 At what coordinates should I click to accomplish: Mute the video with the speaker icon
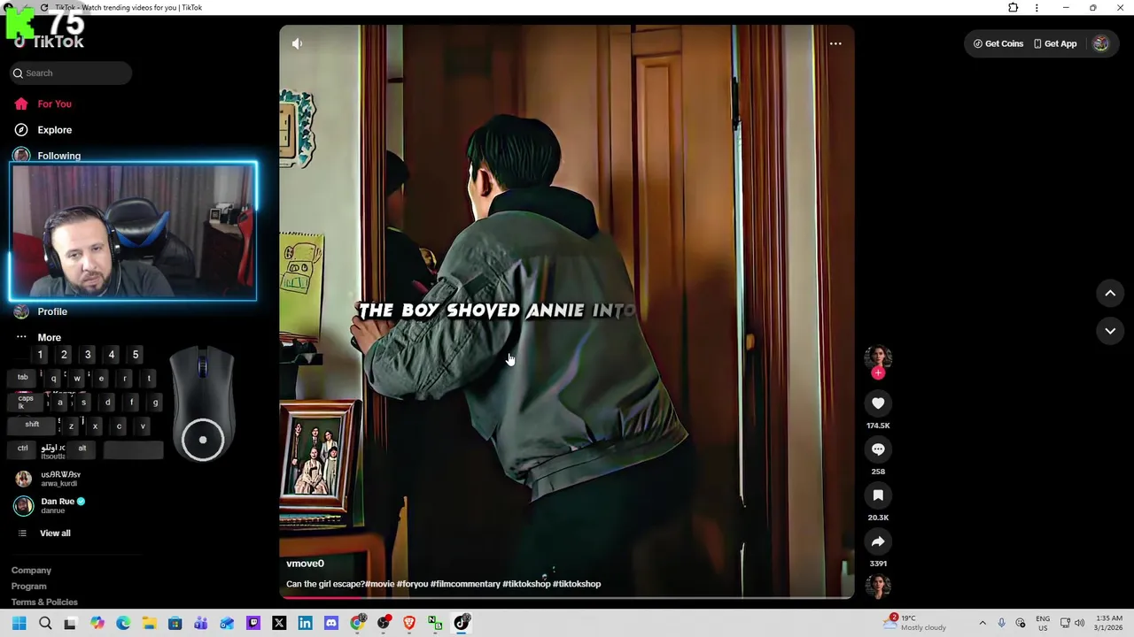pyautogui.click(x=298, y=43)
